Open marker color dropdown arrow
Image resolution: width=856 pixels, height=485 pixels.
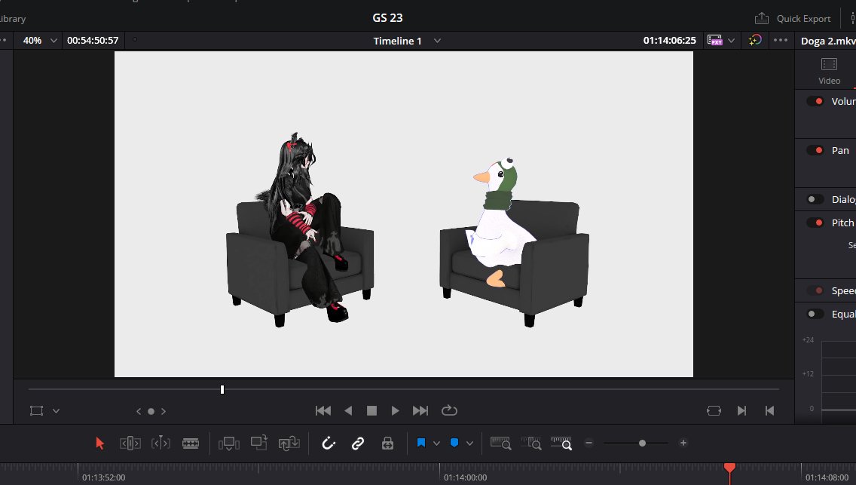pyautogui.click(x=469, y=444)
